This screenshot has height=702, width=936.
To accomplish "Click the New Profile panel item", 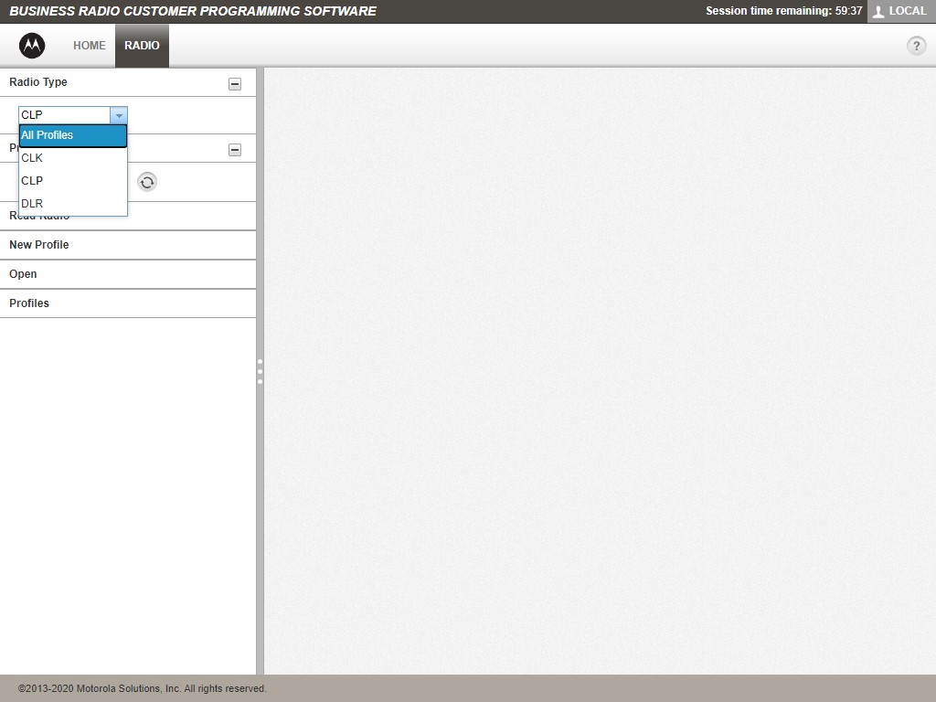I will [x=39, y=245].
